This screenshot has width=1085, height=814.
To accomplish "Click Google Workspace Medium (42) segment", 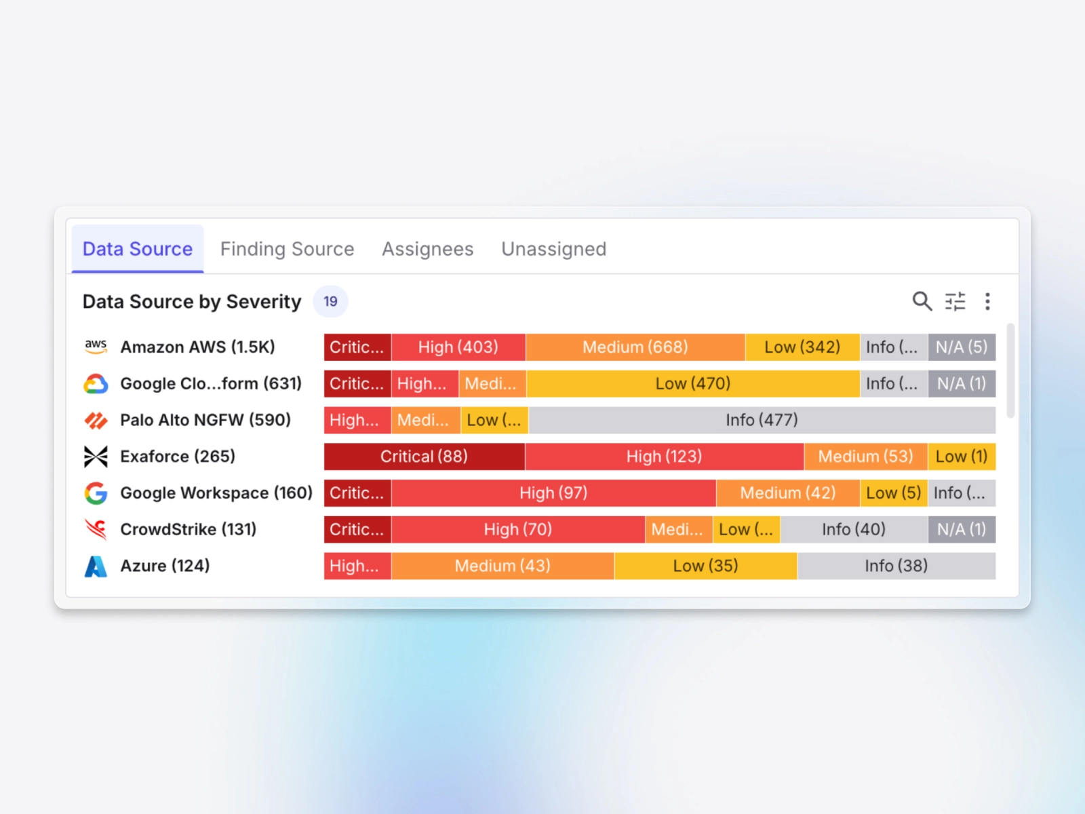I will click(x=788, y=493).
